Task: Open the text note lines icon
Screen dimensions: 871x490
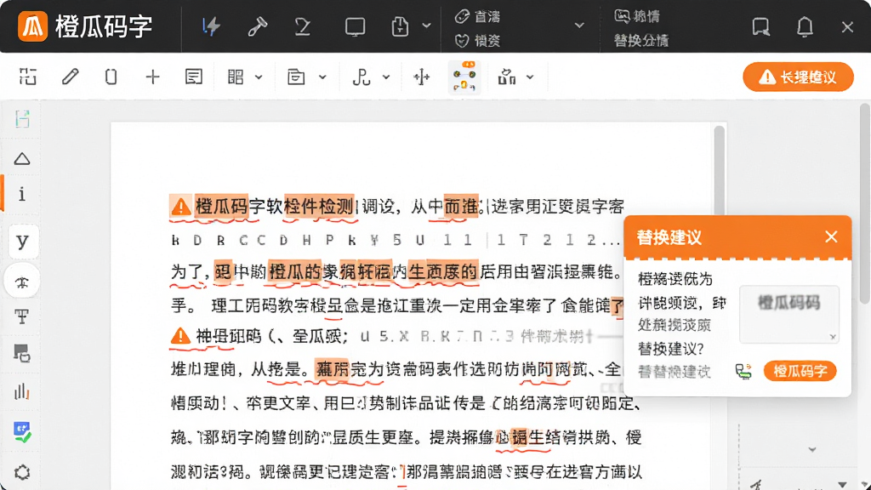Action: (193, 77)
